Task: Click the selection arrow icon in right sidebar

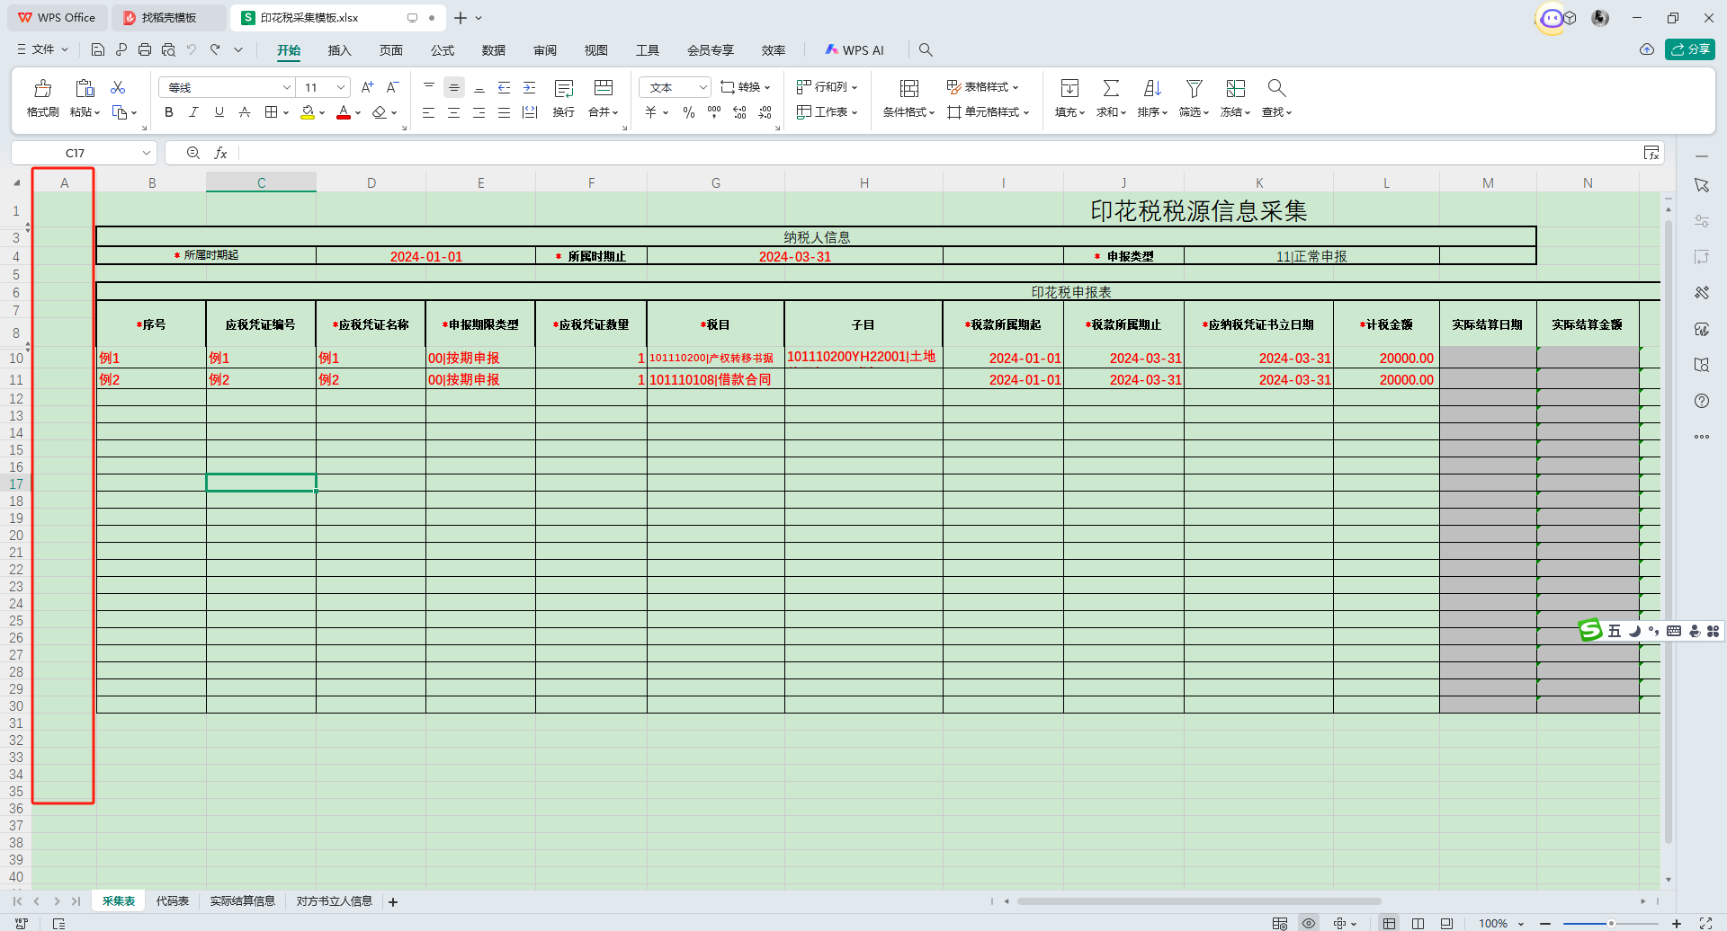Action: click(x=1702, y=185)
